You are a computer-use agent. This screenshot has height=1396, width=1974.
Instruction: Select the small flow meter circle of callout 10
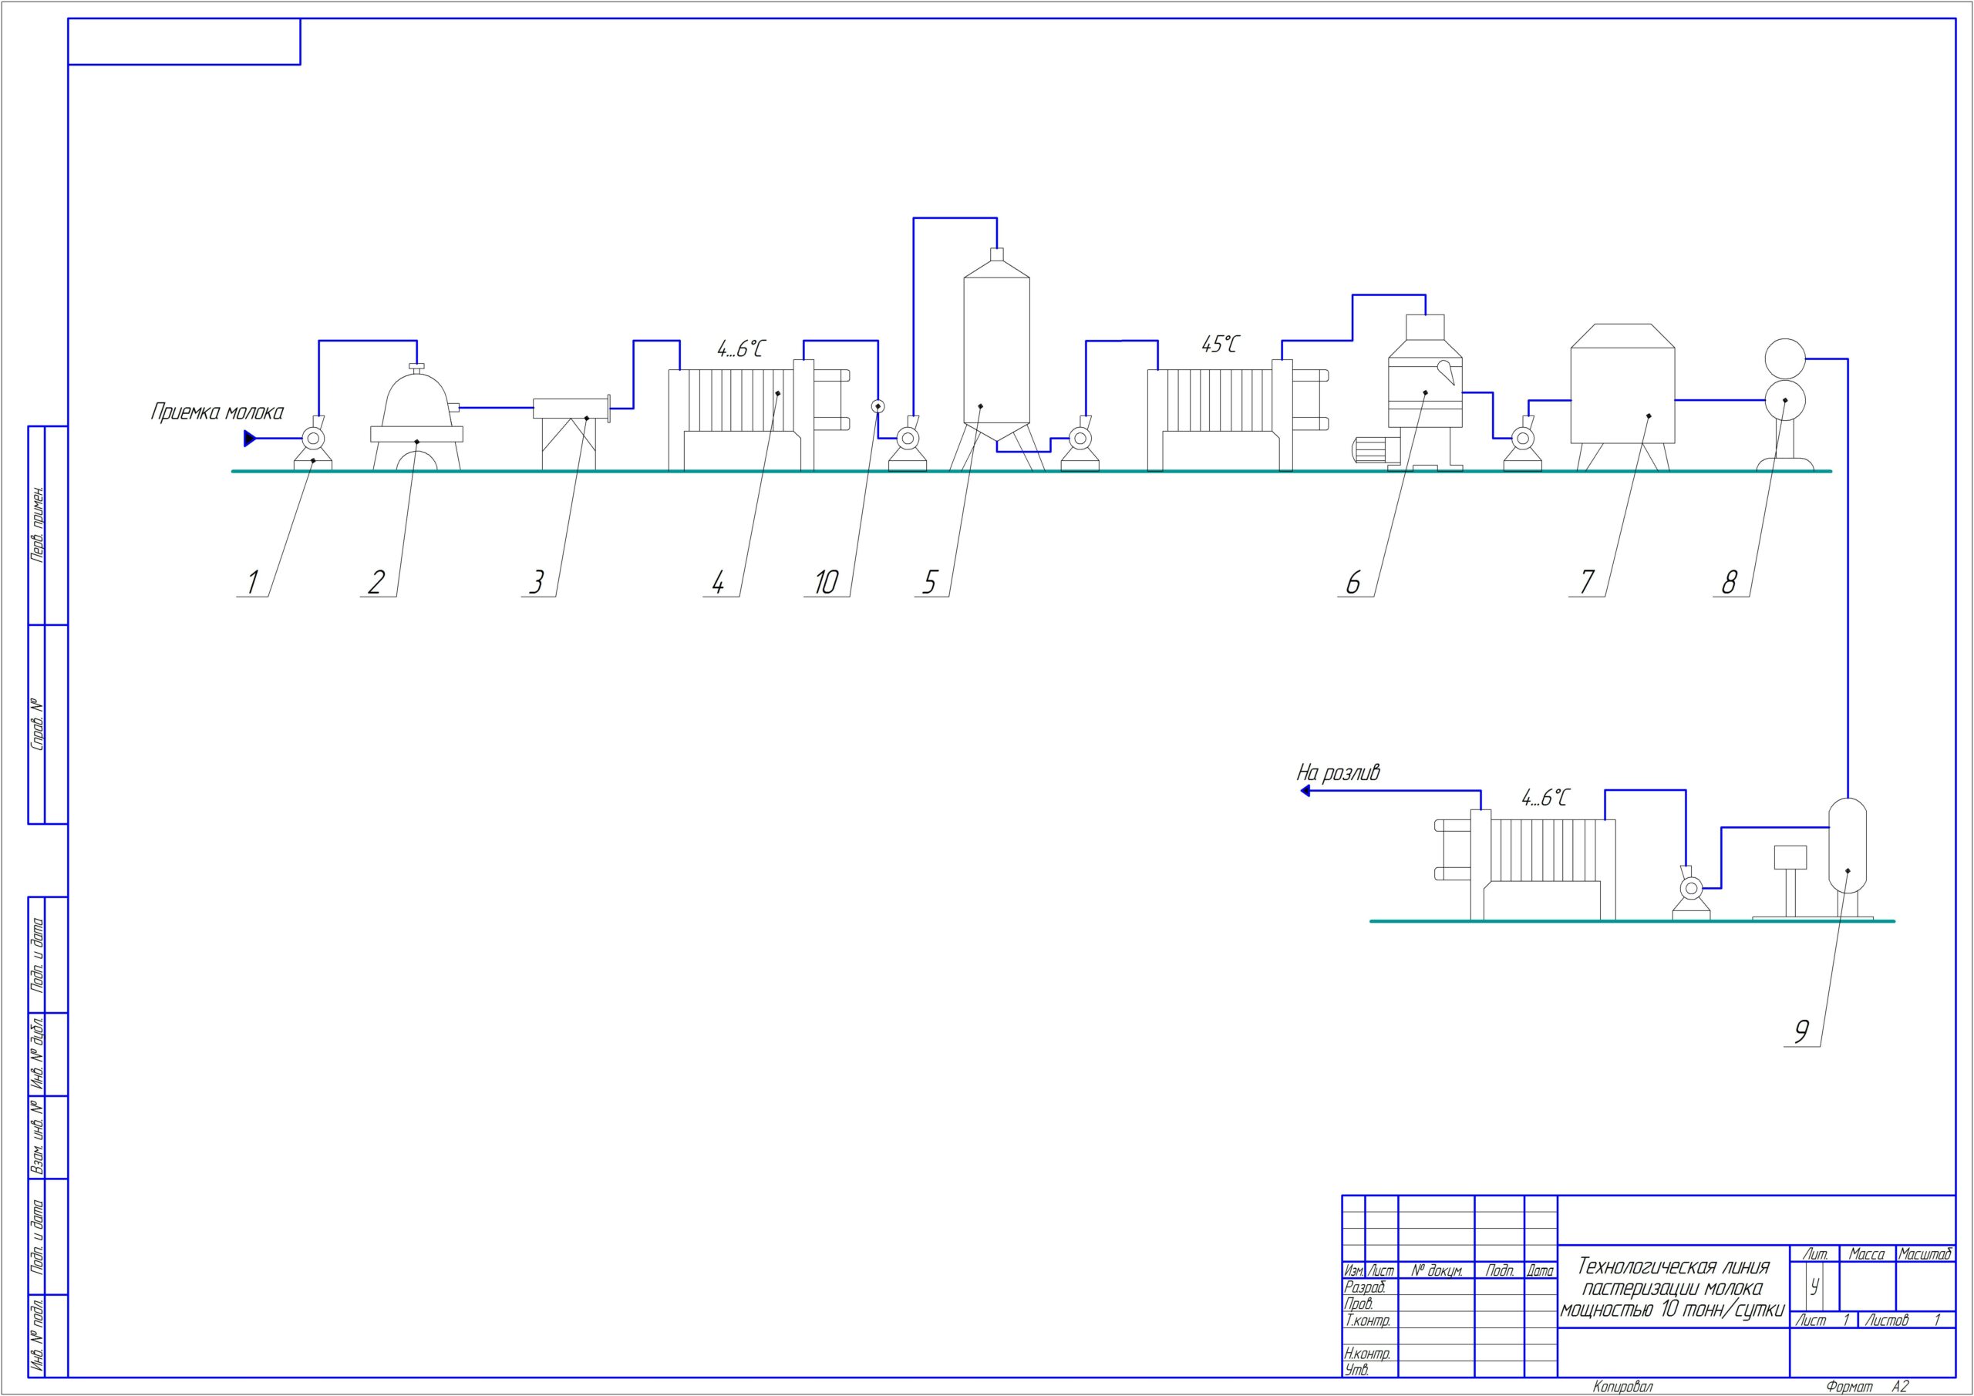[878, 406]
